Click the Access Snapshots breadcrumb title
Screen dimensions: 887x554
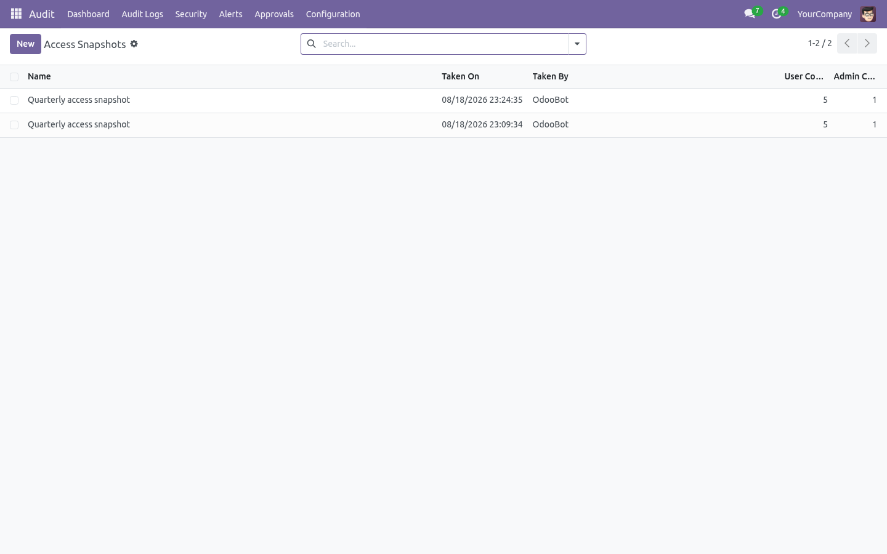[85, 44]
